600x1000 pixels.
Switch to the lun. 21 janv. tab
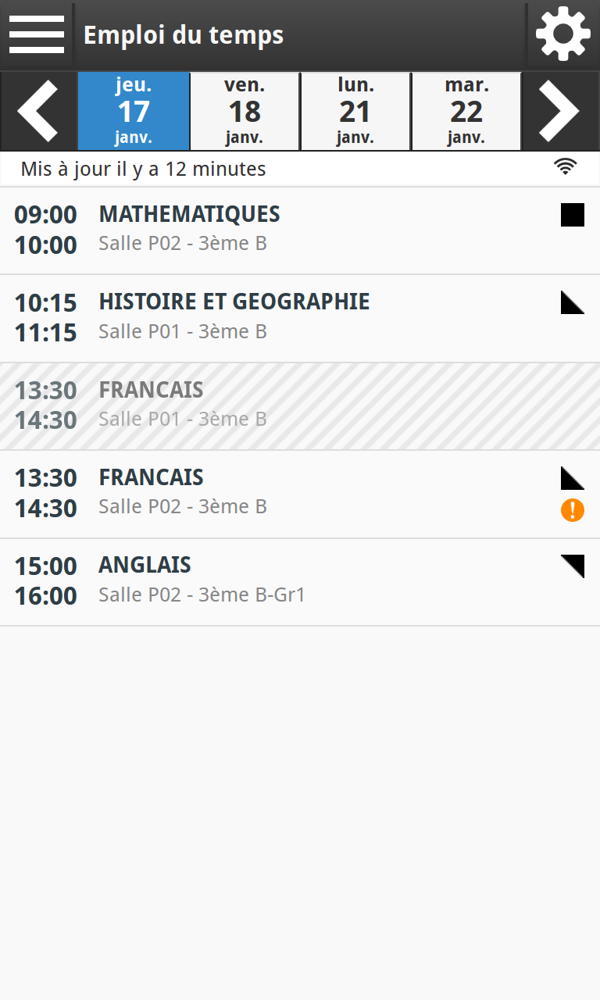355,111
